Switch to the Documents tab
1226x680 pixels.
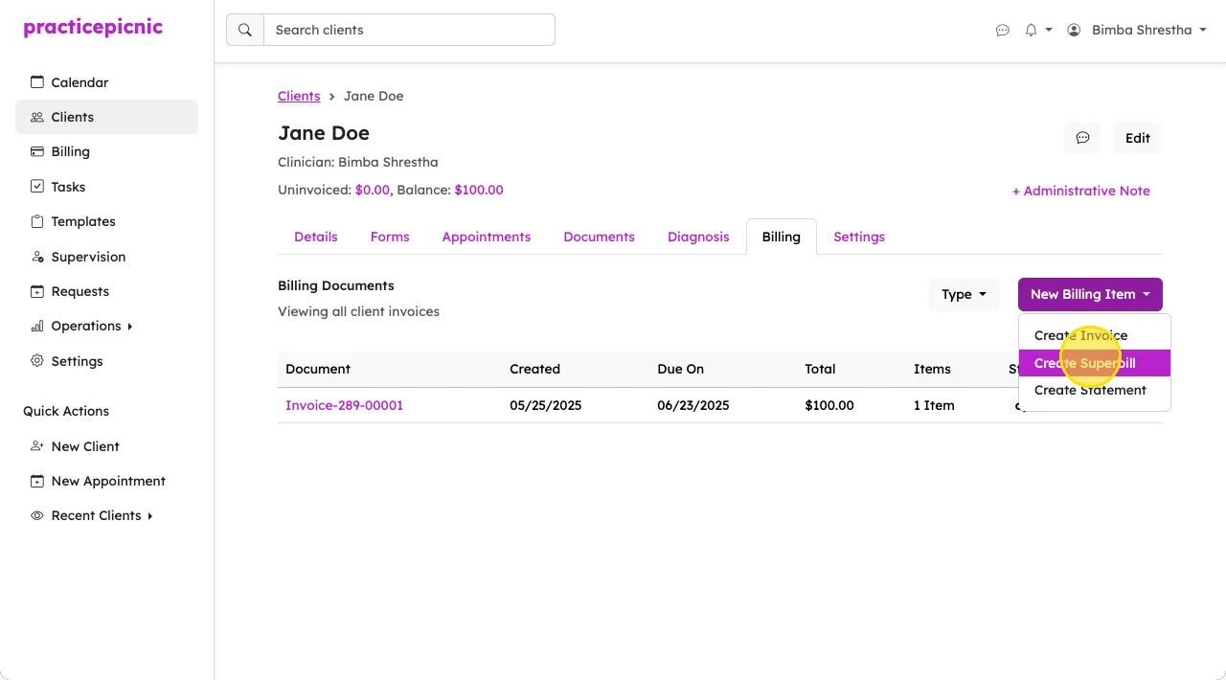coord(600,237)
